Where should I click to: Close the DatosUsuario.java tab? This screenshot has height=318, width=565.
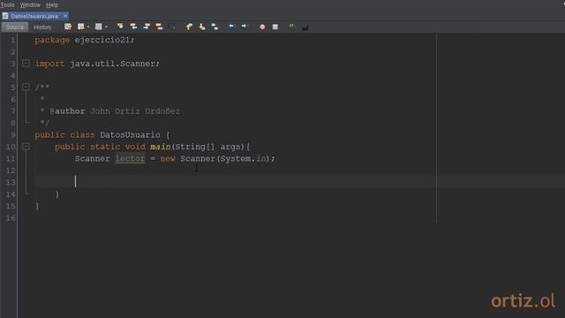click(65, 16)
